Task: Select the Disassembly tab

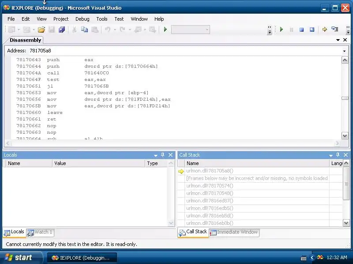Action: click(x=26, y=40)
